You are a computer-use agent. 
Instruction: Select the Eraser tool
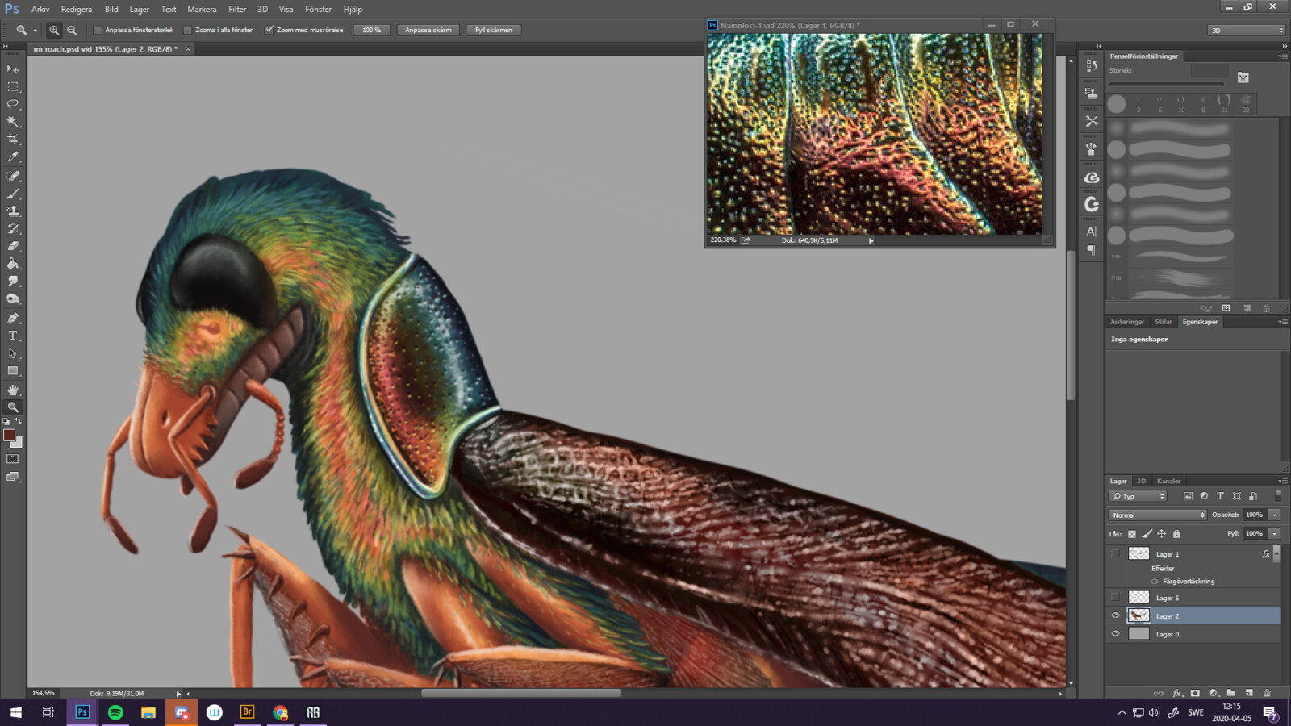tap(13, 246)
